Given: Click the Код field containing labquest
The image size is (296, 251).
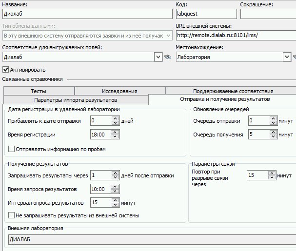Looking at the screenshot, I should tap(206, 14).
